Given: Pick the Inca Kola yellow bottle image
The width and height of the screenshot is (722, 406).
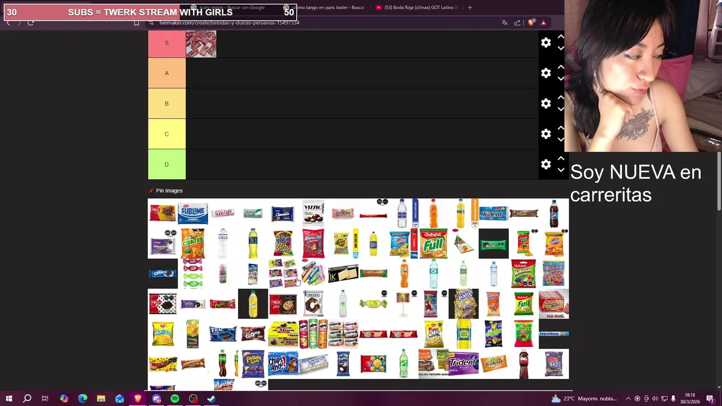Looking at the screenshot, I should point(464,334).
